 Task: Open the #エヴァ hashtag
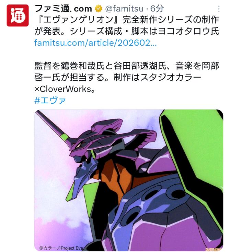point(50,101)
